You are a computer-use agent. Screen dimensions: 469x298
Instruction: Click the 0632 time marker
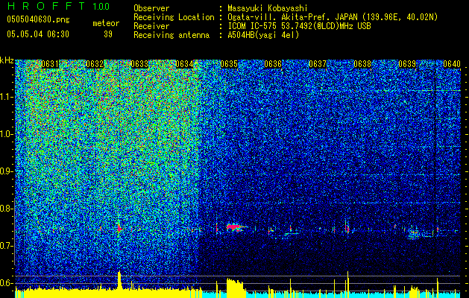pyautogui.click(x=95, y=64)
